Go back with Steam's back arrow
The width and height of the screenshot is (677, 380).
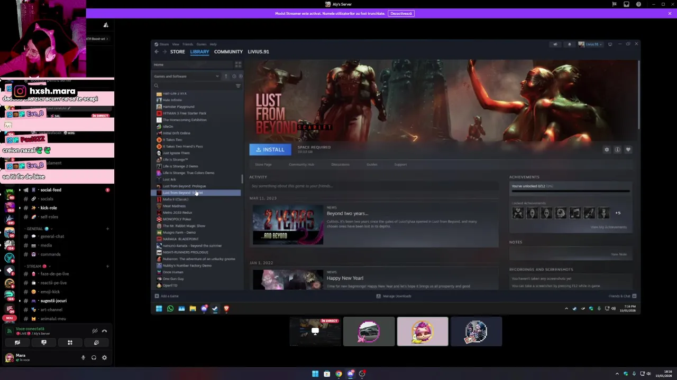157,52
